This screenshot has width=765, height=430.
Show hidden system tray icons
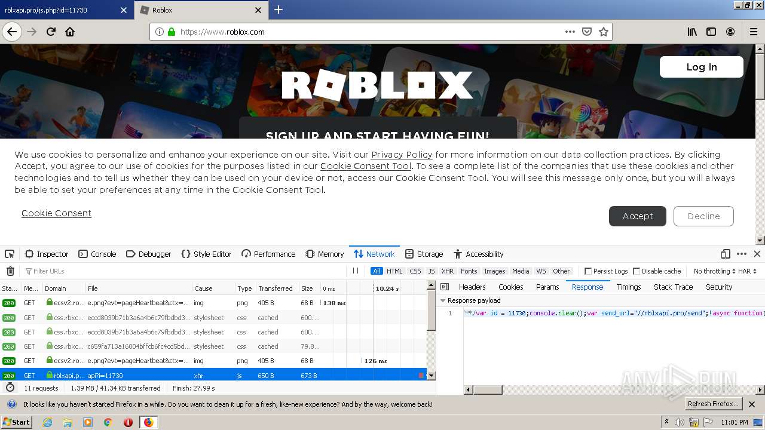coord(667,422)
